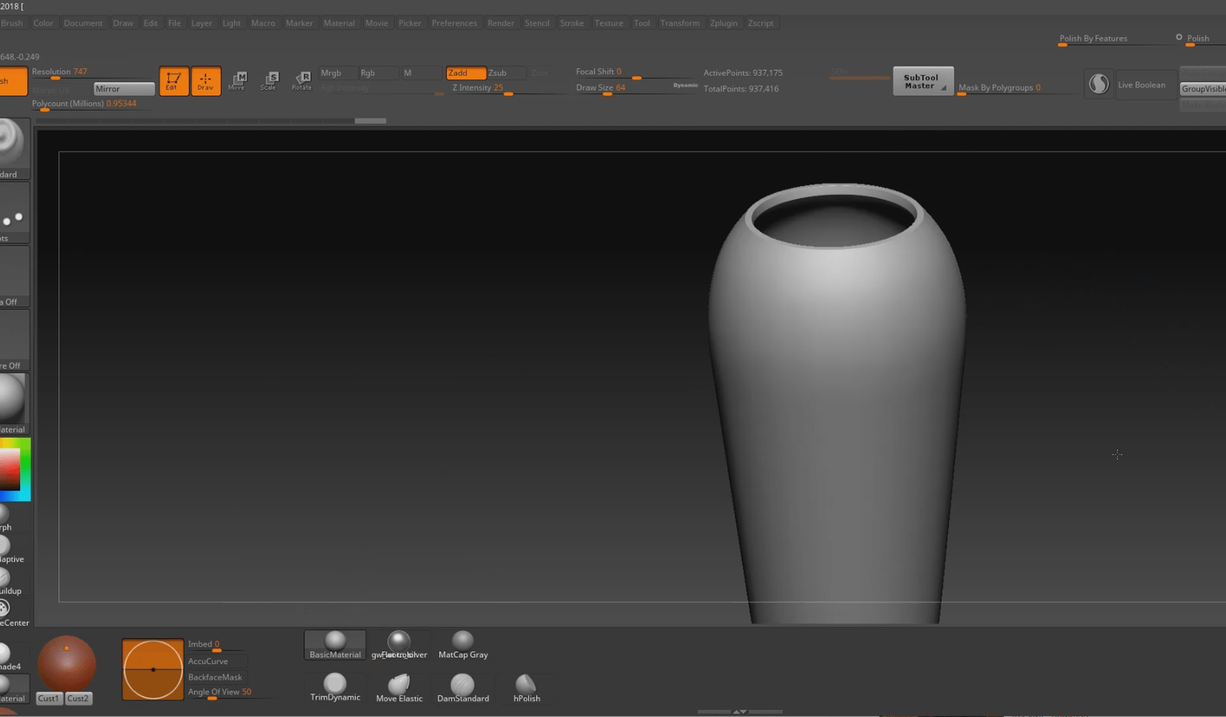Viewport: 1226px width, 717px height.
Task: Select the hPolish brush
Action: point(526,688)
